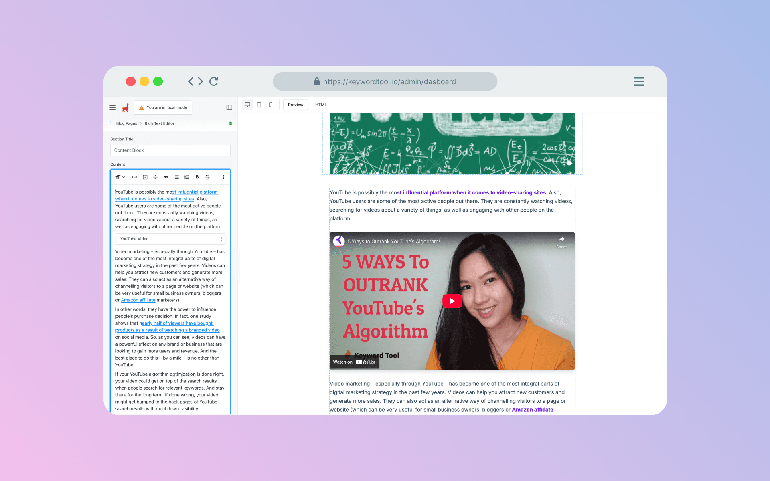Open the text style dropdown
Viewport: 770px width, 481px height.
click(120, 177)
